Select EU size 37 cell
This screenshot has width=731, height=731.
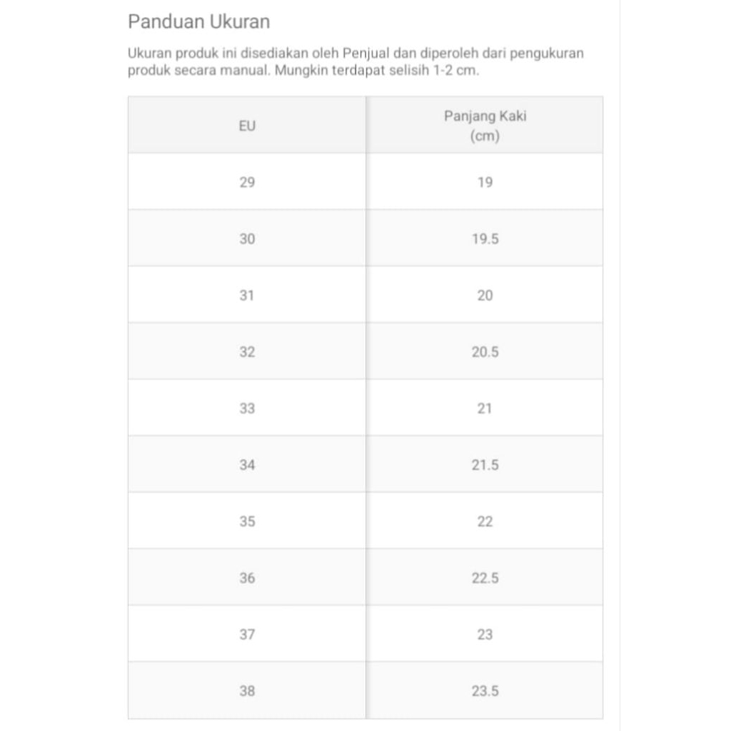[x=247, y=634]
